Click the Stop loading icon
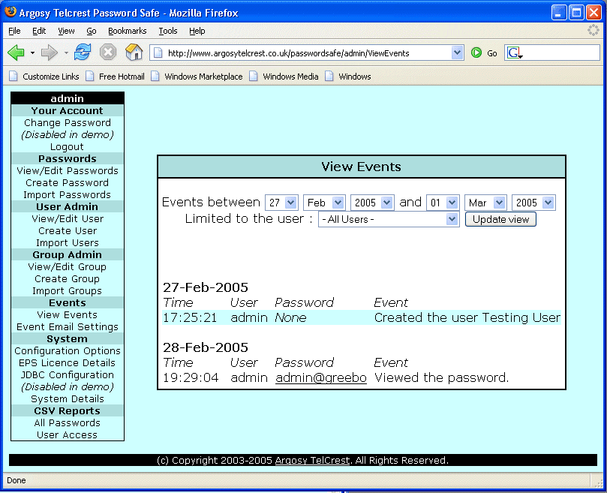The height and width of the screenshot is (493, 607). tap(108, 53)
